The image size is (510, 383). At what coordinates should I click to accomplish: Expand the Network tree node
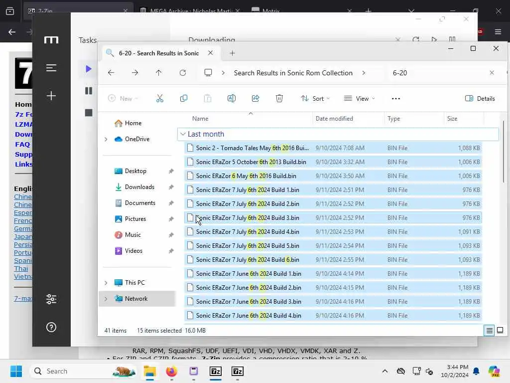(106, 299)
